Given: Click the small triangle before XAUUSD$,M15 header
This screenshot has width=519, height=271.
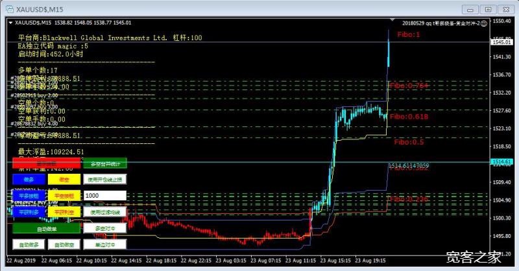Looking at the screenshot, I should coord(10,23).
